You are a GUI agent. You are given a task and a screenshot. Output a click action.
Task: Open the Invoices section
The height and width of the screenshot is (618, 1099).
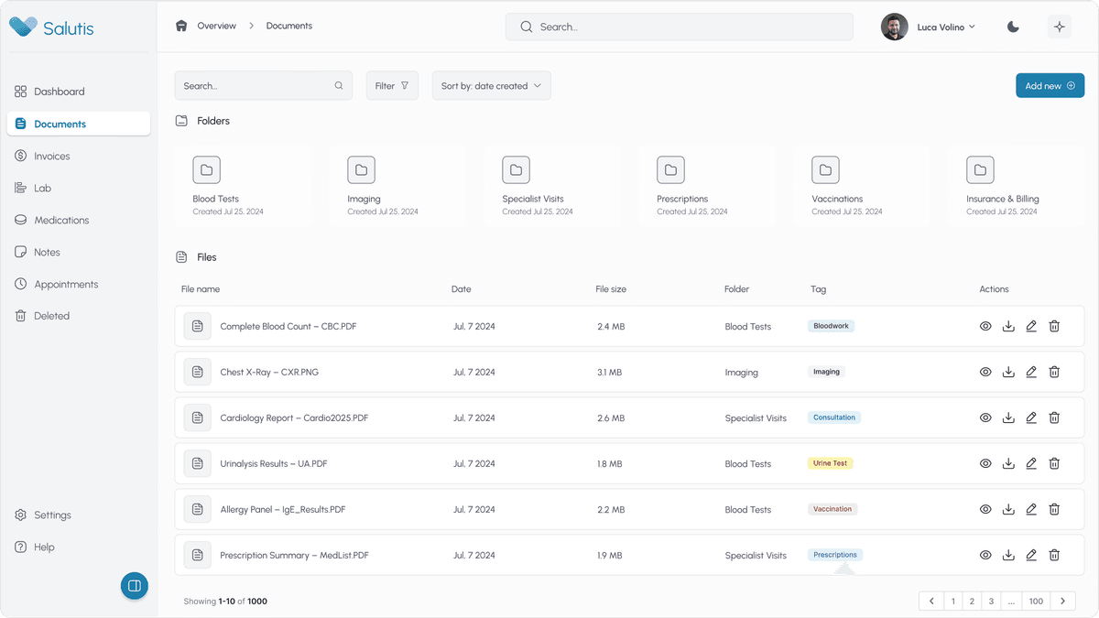click(x=53, y=156)
